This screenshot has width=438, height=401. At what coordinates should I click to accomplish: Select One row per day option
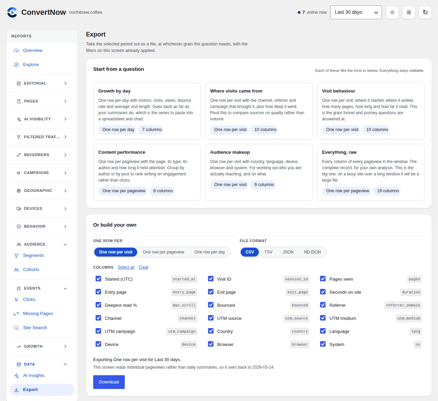click(210, 252)
